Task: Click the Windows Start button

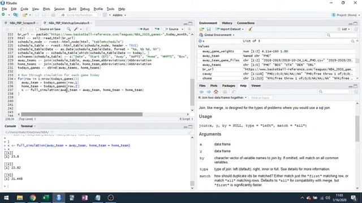Action: click(x=6, y=198)
